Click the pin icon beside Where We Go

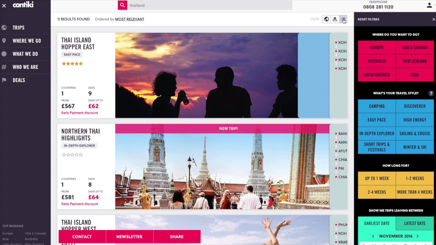tap(4, 41)
